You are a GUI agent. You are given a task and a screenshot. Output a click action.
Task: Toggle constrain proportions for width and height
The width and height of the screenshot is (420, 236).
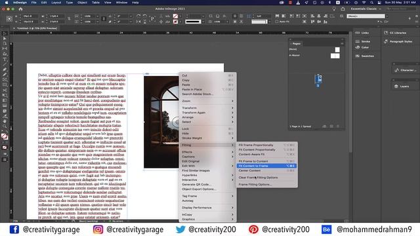(x=69, y=19)
